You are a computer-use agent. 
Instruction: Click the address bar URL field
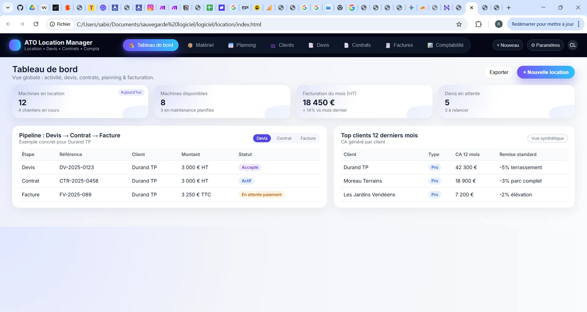click(214, 24)
